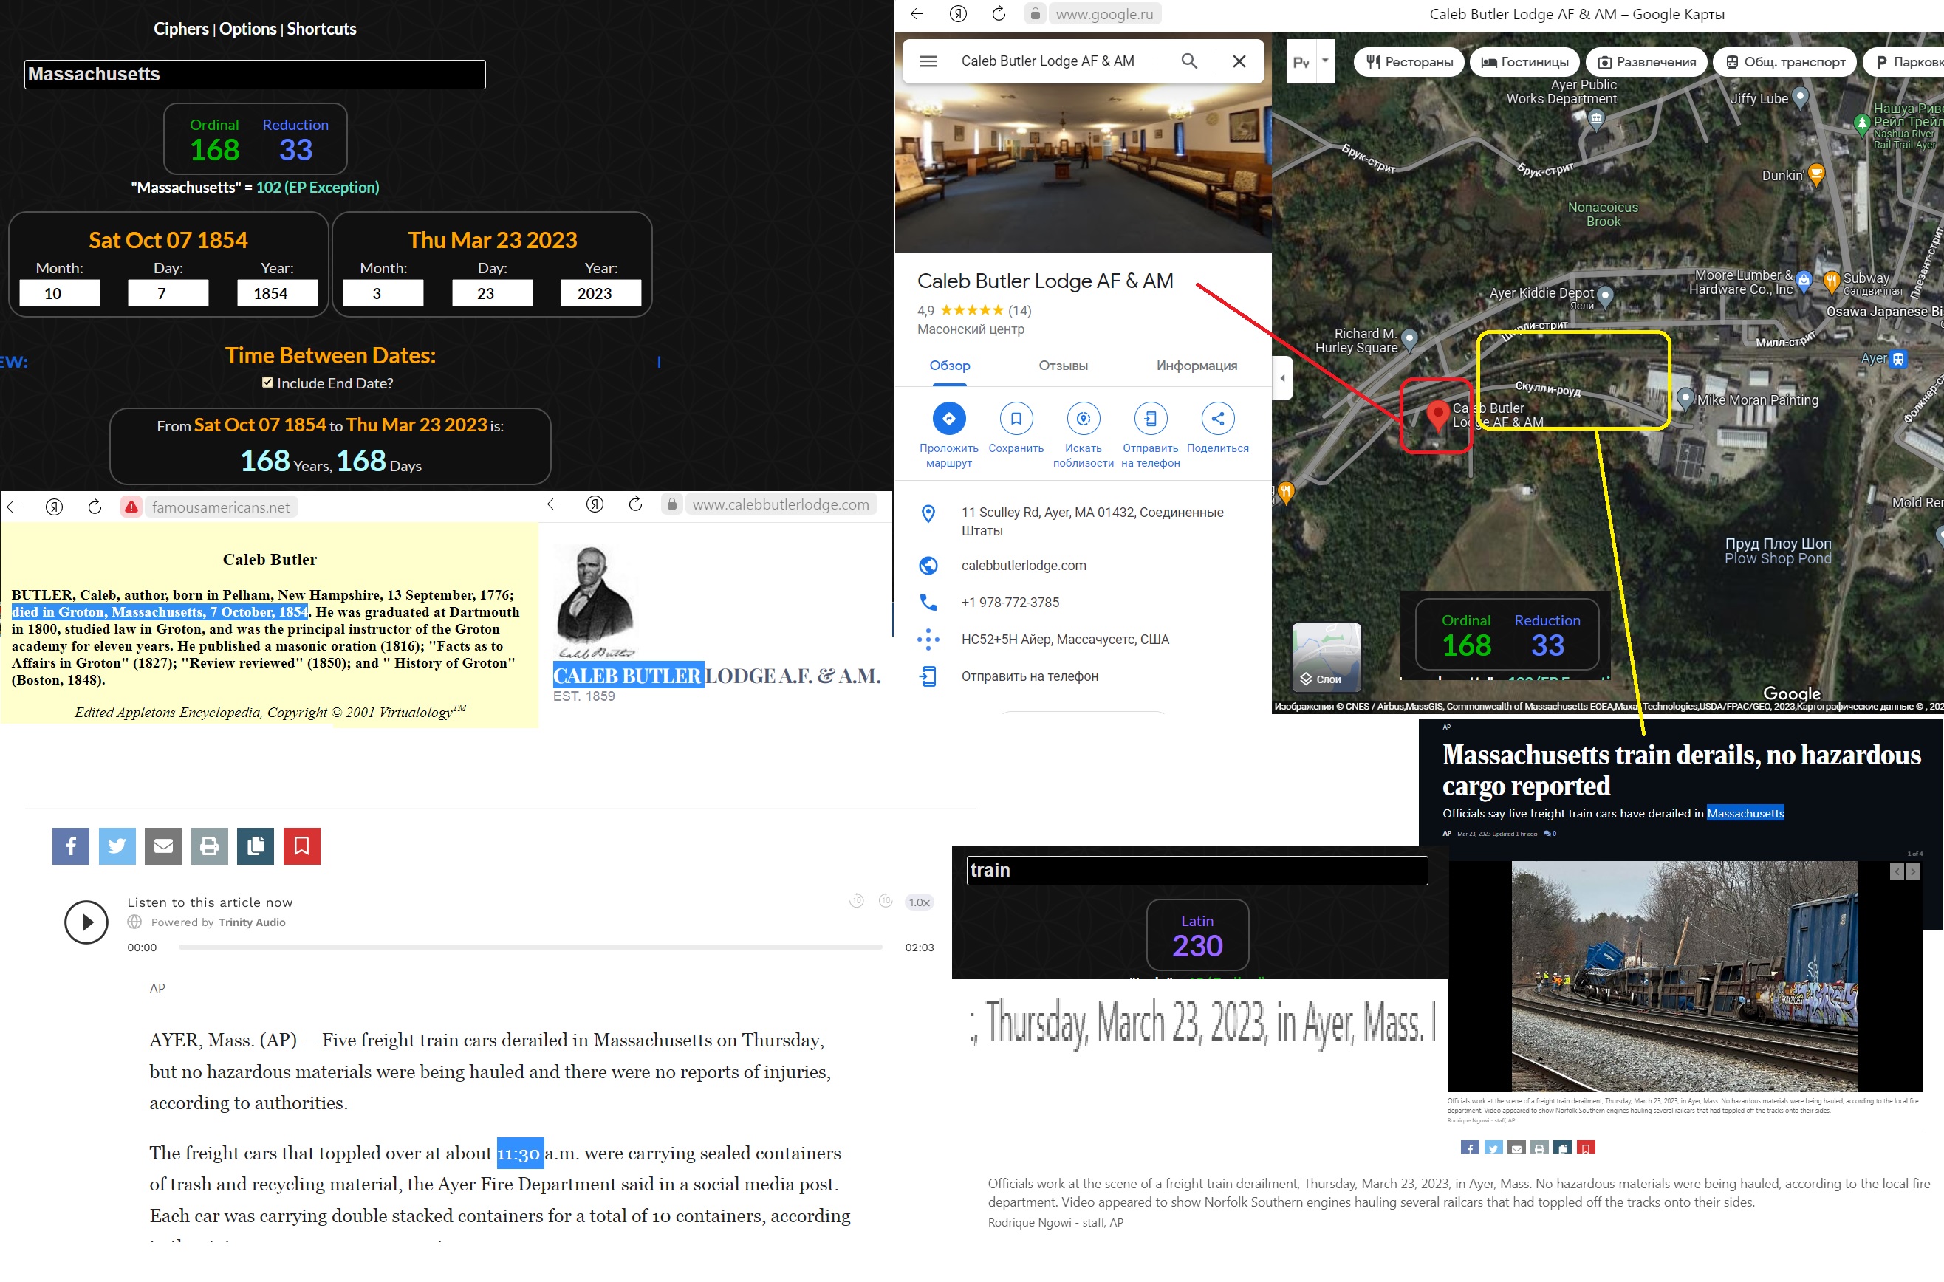The height and width of the screenshot is (1282, 1944).
Task: Open the lodge interior photo
Action: pos(1084,168)
